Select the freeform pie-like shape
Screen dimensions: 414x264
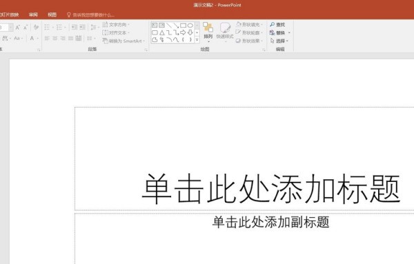(x=155, y=39)
